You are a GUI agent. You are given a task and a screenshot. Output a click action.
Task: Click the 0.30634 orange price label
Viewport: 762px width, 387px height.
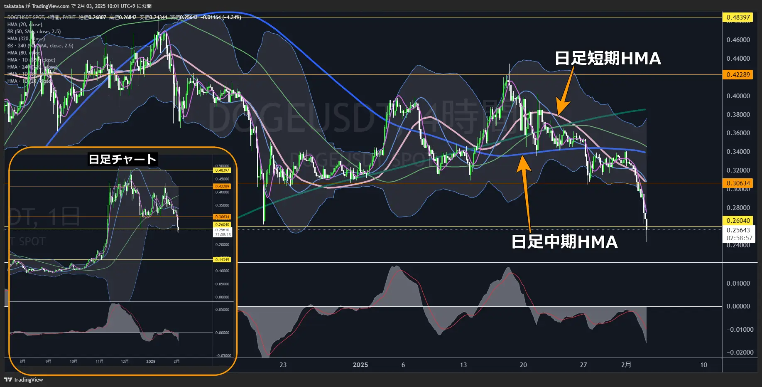click(738, 183)
